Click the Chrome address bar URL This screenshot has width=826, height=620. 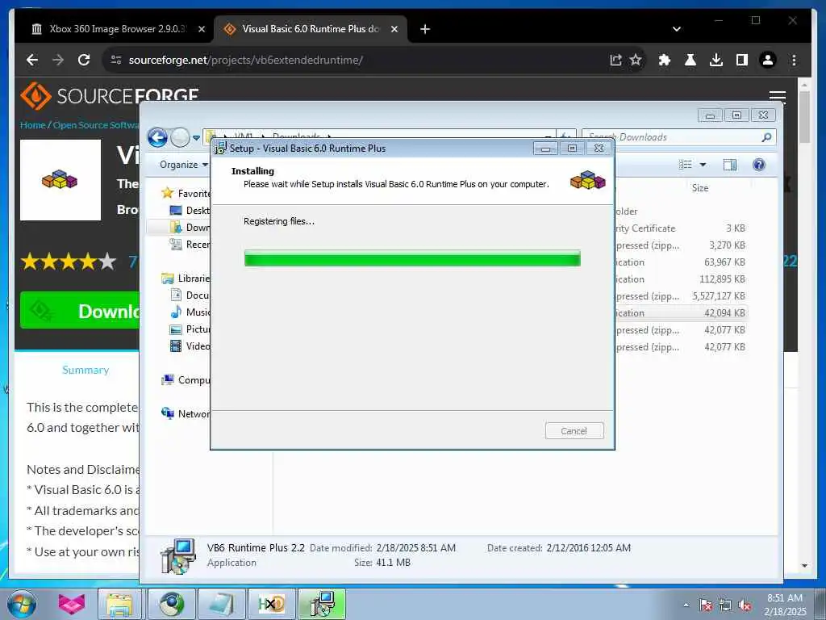click(245, 60)
